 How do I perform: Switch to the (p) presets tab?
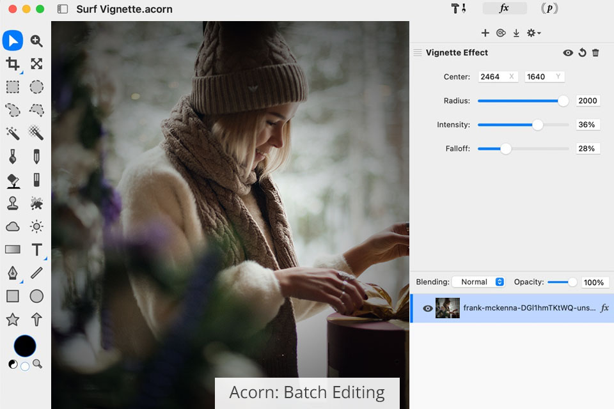click(549, 8)
